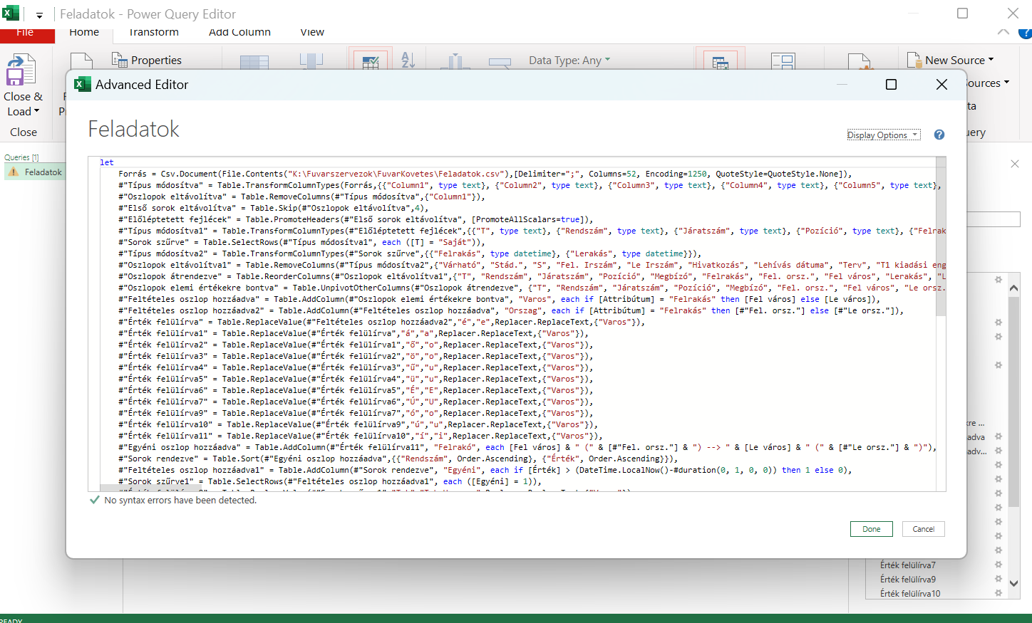Click the Feladatok dialog heading
1032x623 pixels.
click(133, 129)
